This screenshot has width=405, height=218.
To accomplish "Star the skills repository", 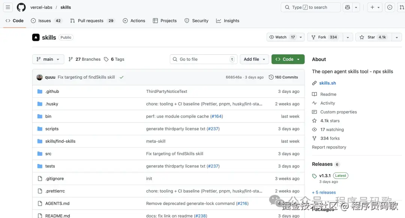I will [x=374, y=37].
